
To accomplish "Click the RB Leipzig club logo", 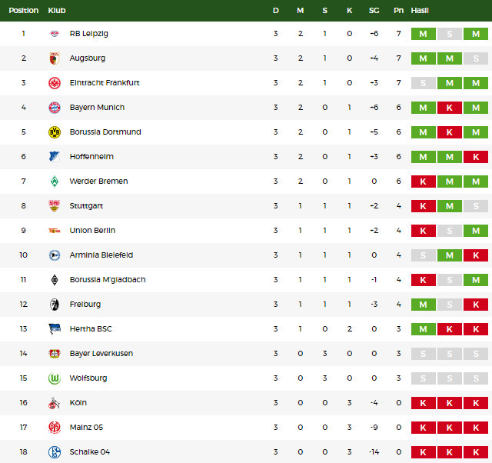I will tap(55, 34).
